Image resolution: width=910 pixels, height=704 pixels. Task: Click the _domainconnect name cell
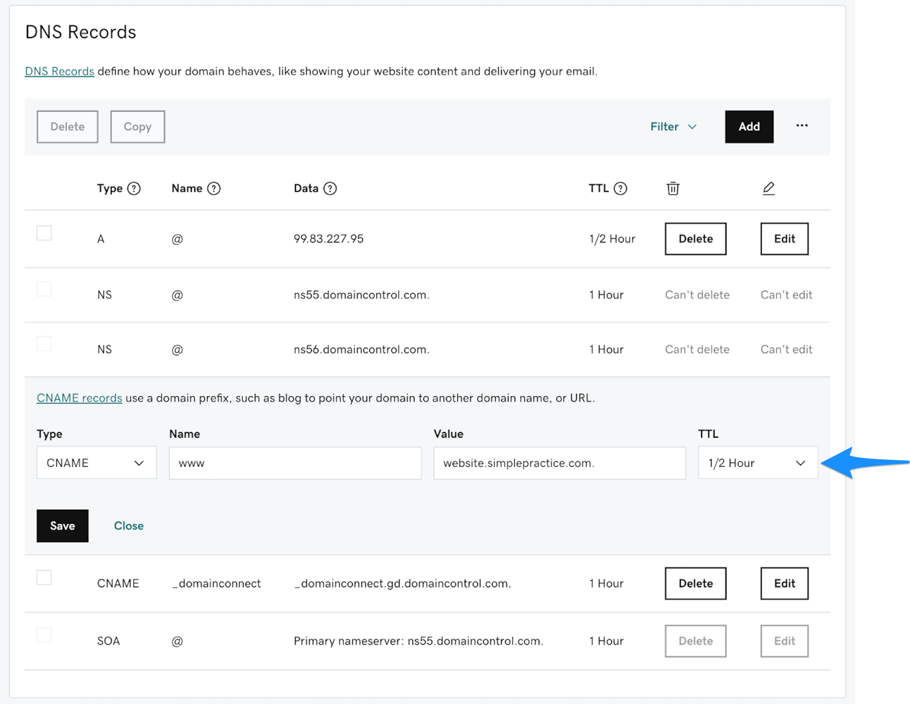[x=216, y=584]
